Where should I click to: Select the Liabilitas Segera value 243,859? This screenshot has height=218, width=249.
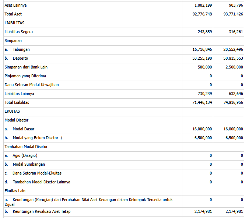204,32
